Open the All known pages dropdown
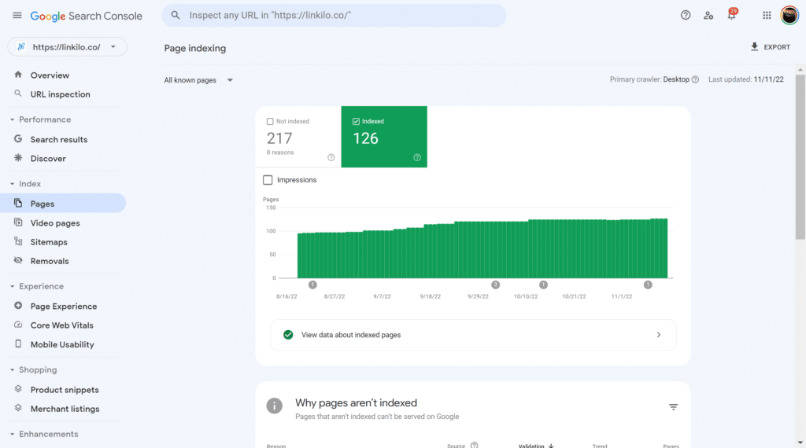Viewport: 806px width, 448px height. coord(198,80)
